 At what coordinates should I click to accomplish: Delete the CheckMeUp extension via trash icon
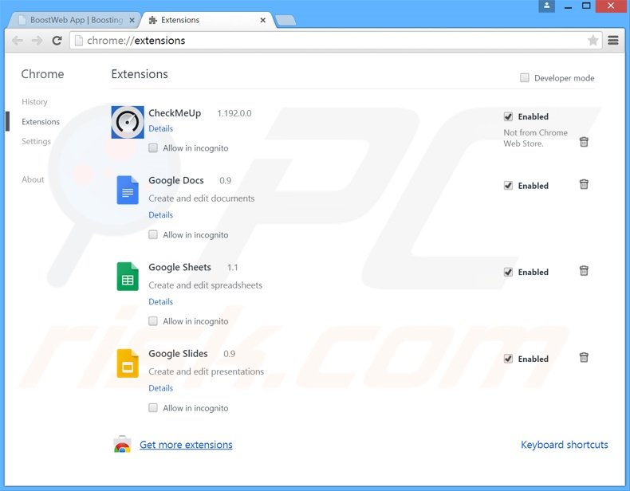coord(584,142)
